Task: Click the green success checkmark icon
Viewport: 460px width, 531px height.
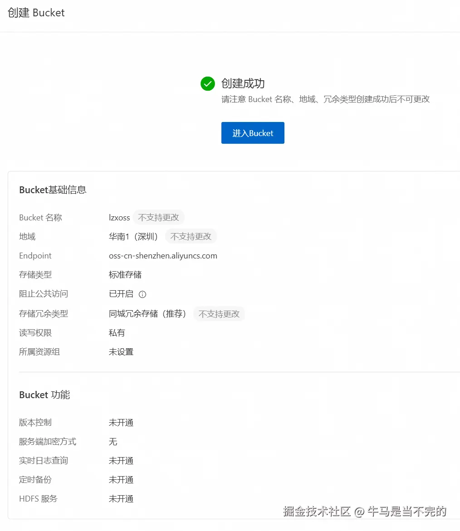Action: 208,83
